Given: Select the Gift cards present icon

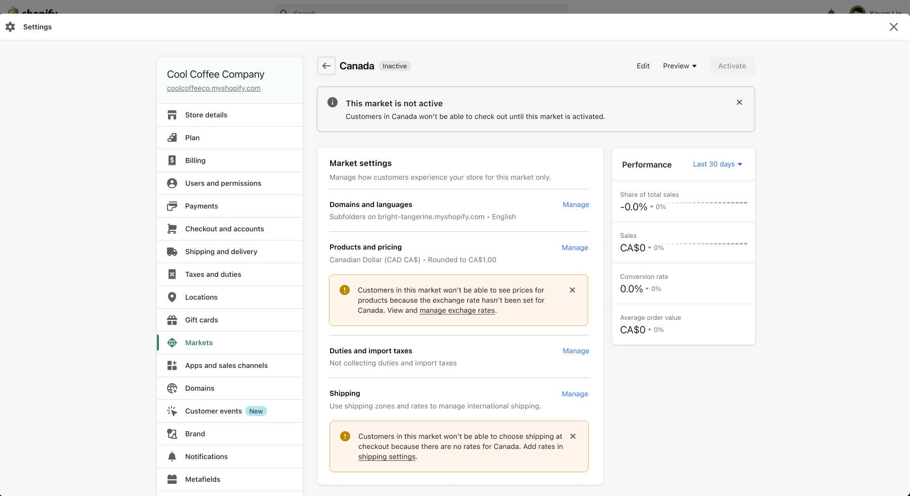Looking at the screenshot, I should tap(172, 320).
